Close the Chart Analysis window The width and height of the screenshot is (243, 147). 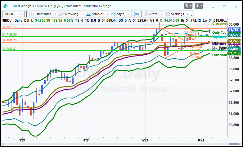click(236, 6)
